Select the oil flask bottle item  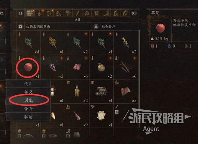[x=77, y=91]
